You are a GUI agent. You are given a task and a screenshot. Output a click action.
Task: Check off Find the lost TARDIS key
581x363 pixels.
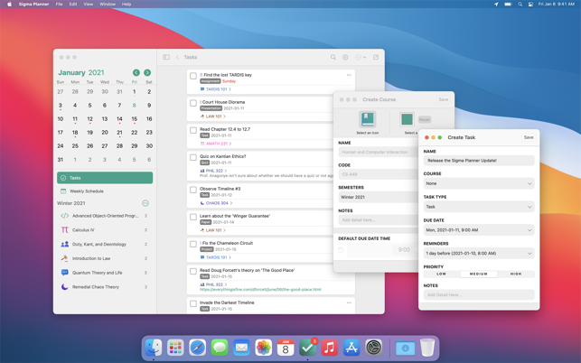click(193, 76)
